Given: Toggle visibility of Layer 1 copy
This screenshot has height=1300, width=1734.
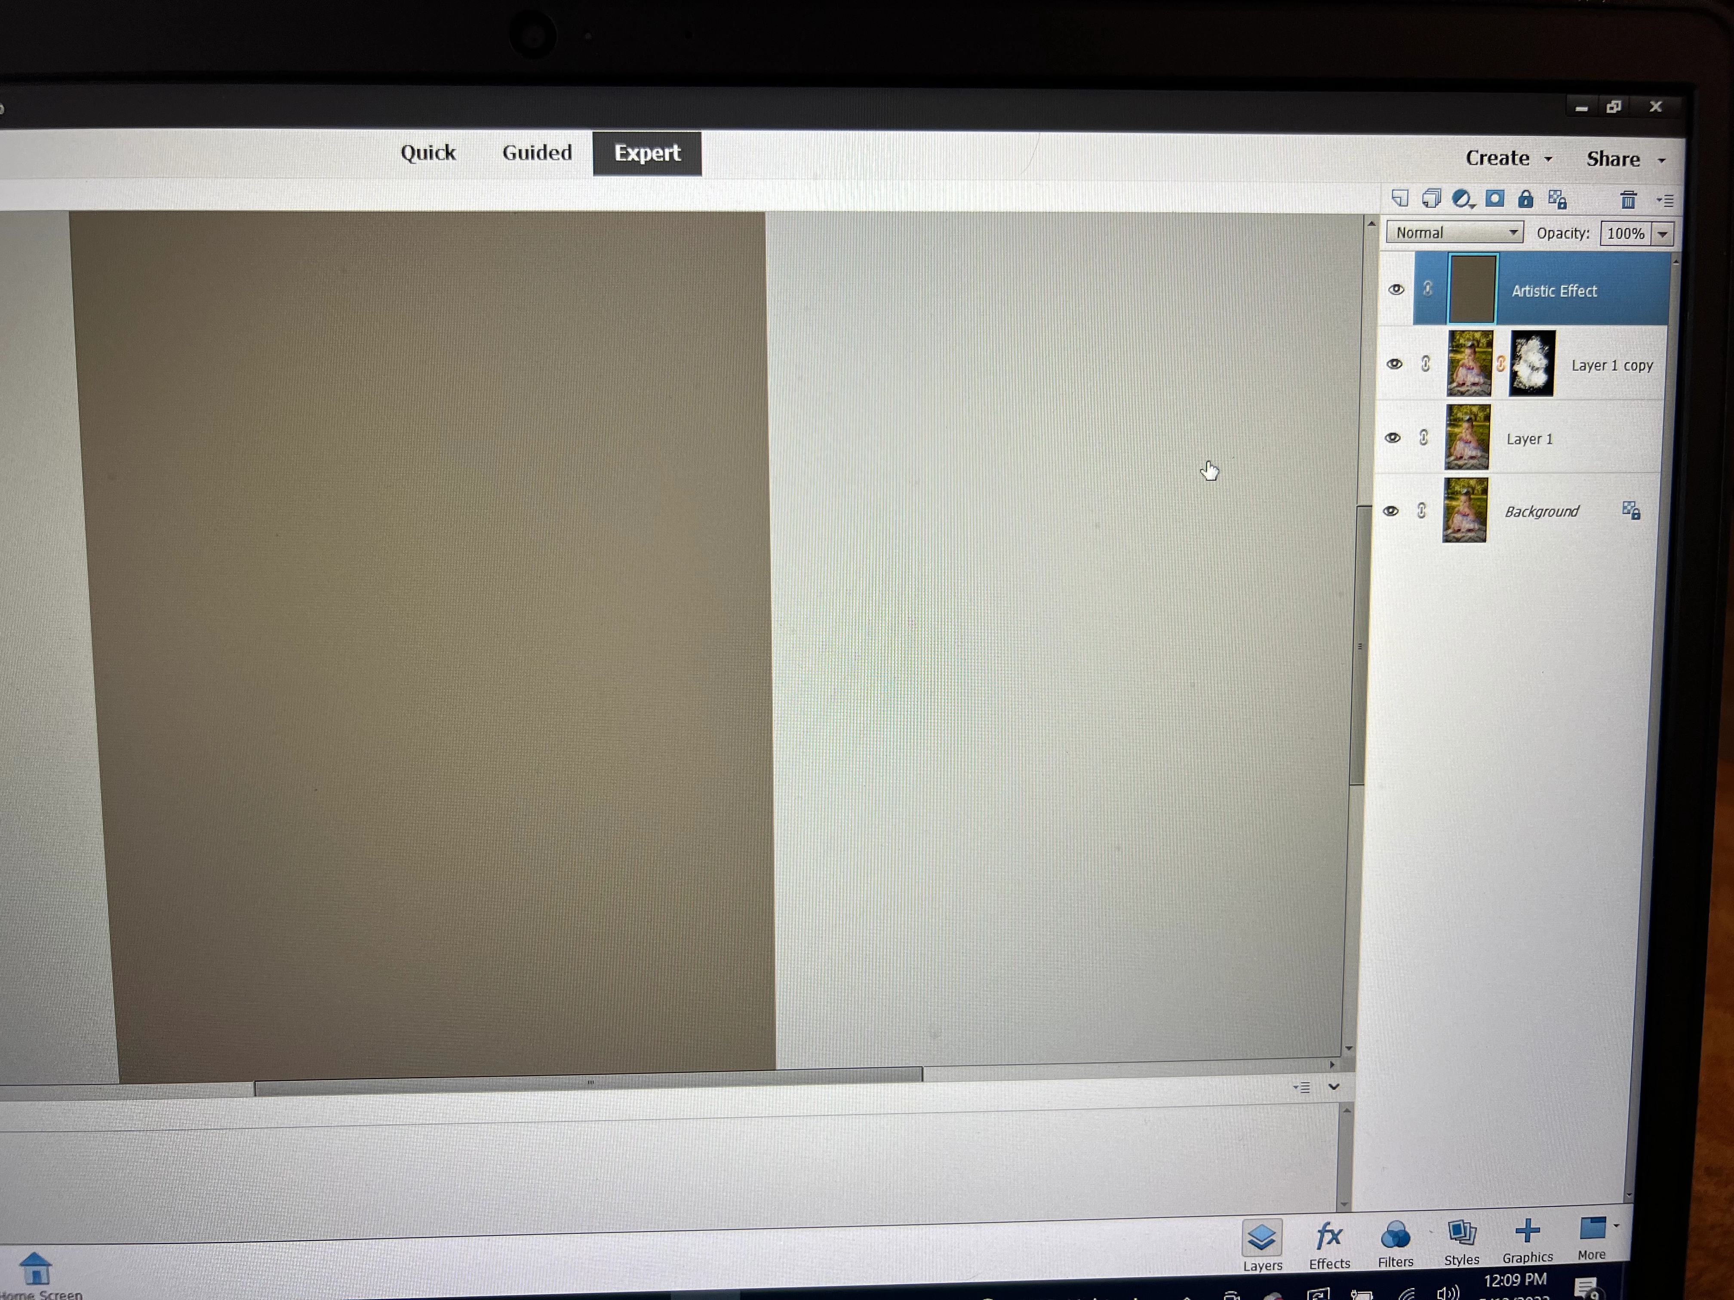Looking at the screenshot, I should point(1395,365).
